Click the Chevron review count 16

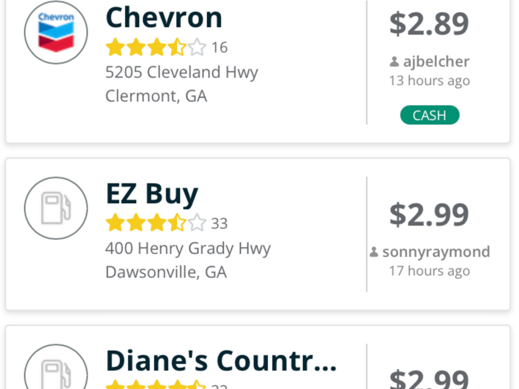(219, 48)
